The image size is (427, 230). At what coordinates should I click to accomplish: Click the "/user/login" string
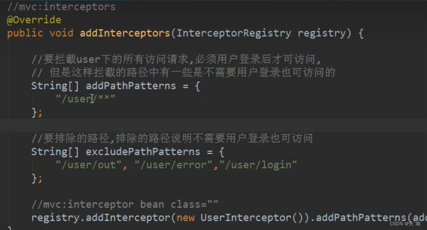pyautogui.click(x=258, y=165)
